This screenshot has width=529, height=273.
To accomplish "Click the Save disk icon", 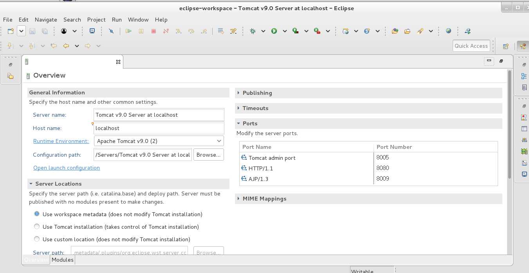I will (32, 31).
